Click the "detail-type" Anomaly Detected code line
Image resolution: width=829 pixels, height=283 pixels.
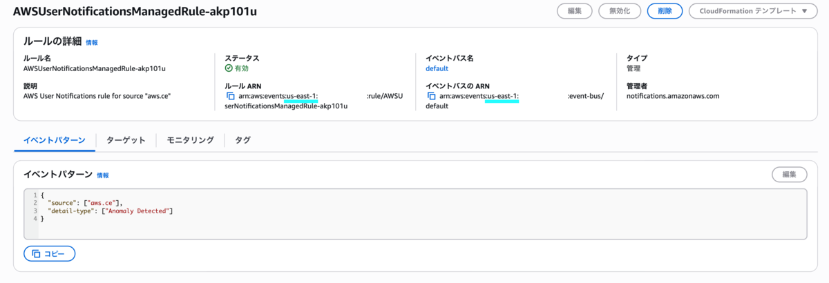click(x=110, y=211)
